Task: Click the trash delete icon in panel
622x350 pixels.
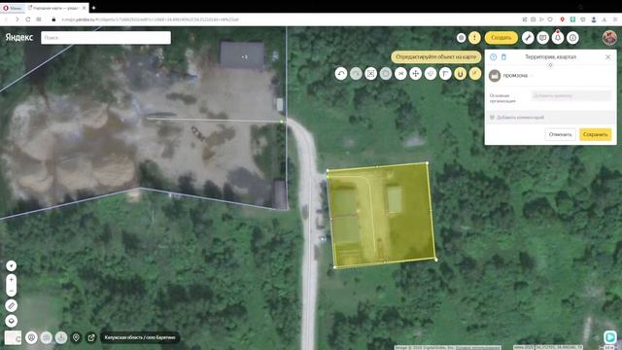Action: (503, 57)
